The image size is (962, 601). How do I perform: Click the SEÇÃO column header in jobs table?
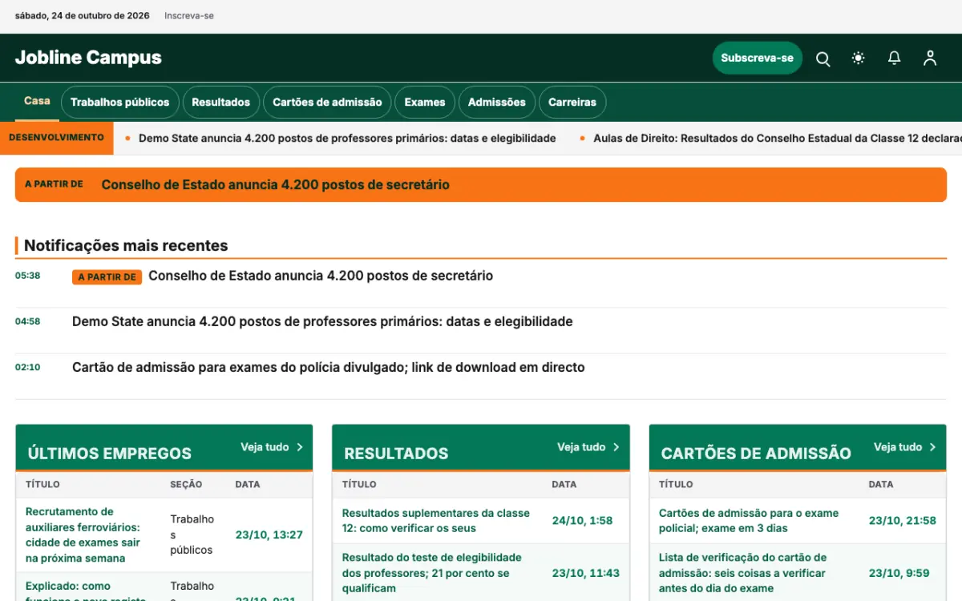(x=186, y=484)
